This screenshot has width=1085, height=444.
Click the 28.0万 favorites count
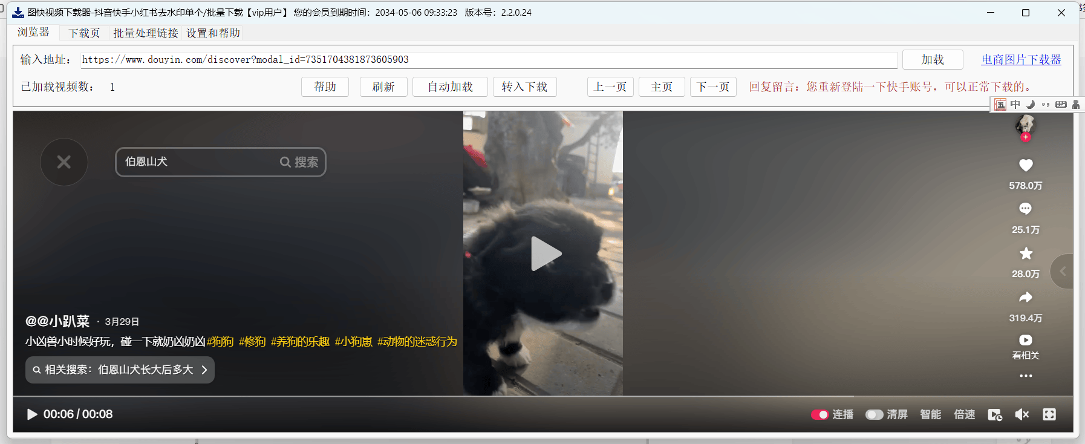click(1026, 274)
